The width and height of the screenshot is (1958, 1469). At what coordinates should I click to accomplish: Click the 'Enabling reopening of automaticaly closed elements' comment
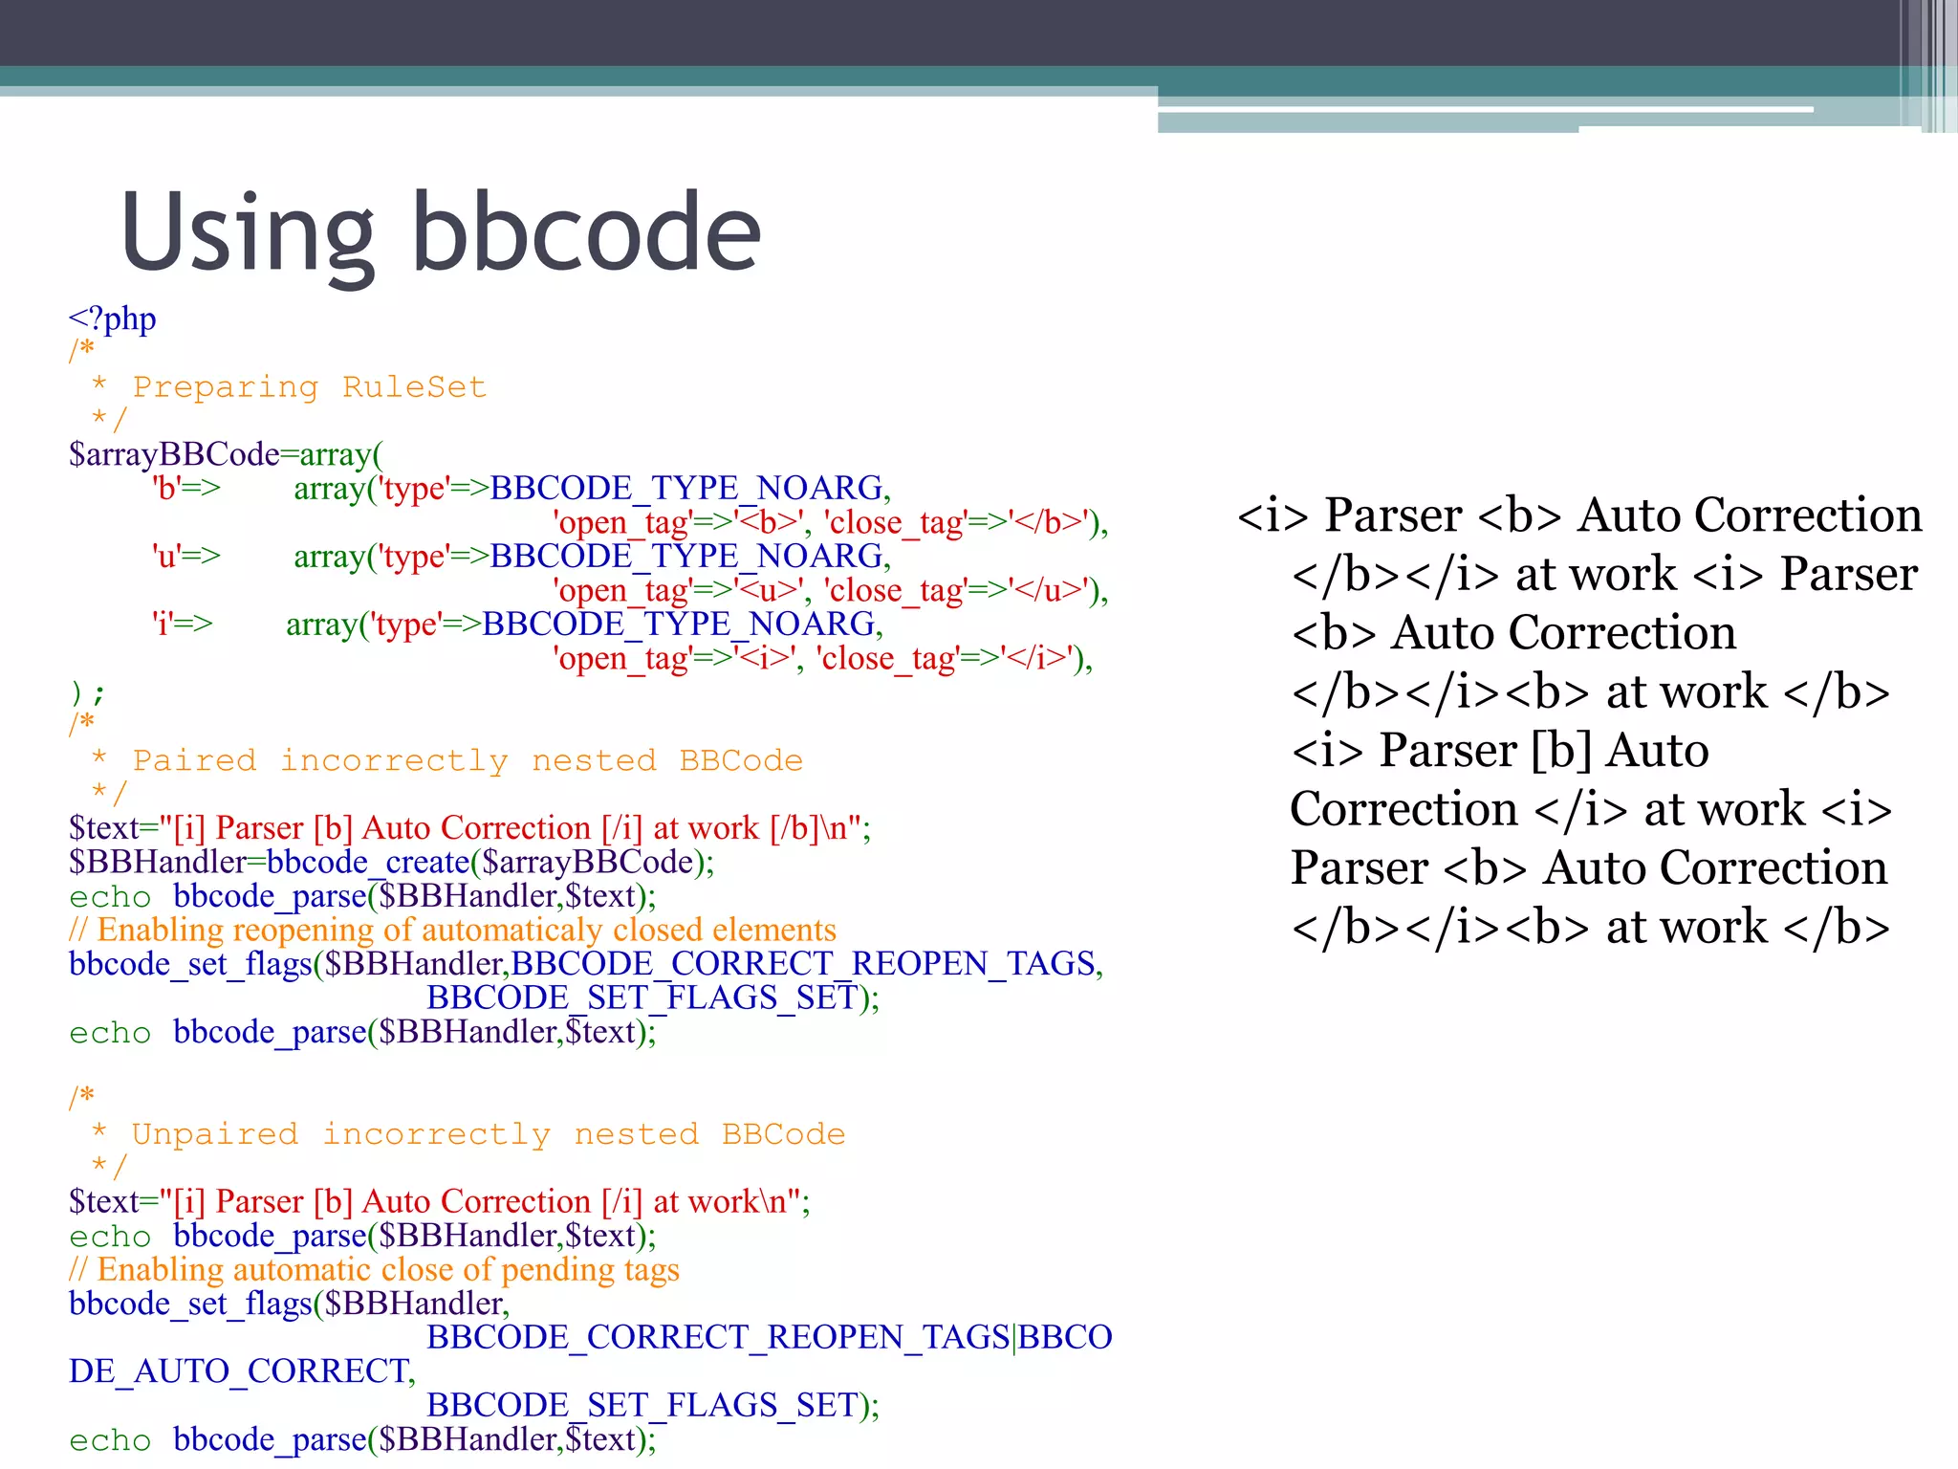pos(452,930)
